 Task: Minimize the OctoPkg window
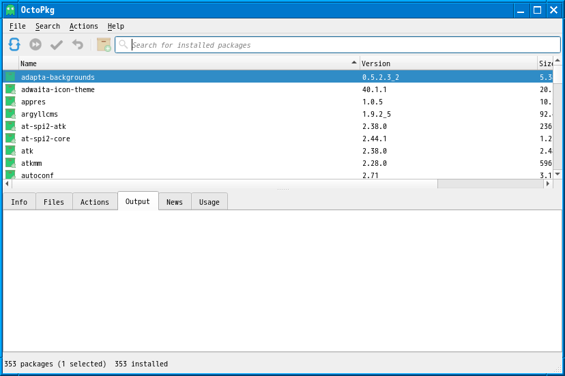click(x=521, y=10)
